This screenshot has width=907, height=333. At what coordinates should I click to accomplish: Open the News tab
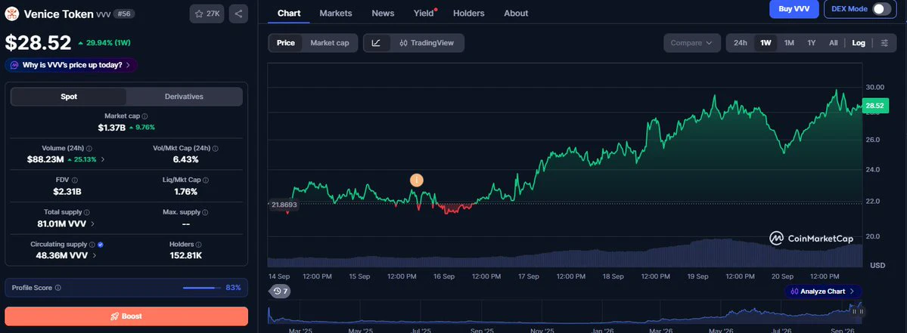[x=383, y=13]
